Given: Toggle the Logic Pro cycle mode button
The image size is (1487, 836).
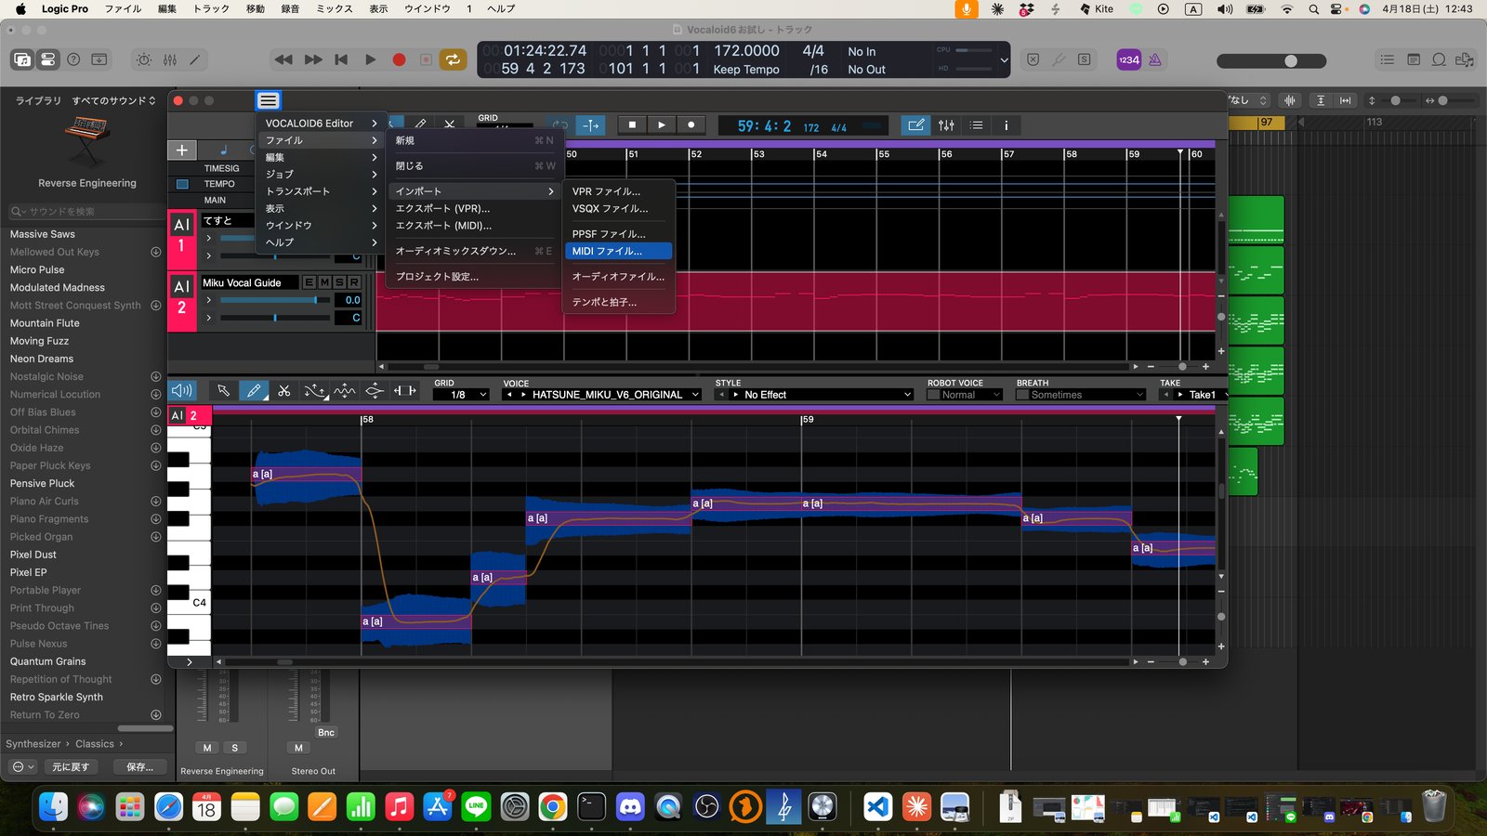Looking at the screenshot, I should coord(453,59).
